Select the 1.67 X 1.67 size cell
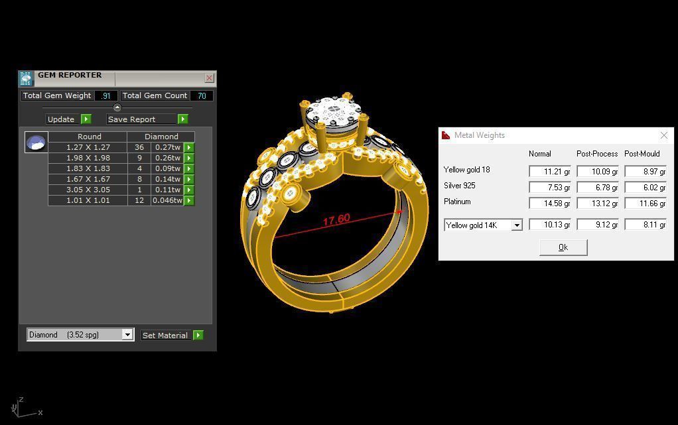Image resolution: width=678 pixels, height=425 pixels. pyautogui.click(x=88, y=179)
